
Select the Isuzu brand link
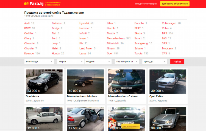click(x=82, y=38)
